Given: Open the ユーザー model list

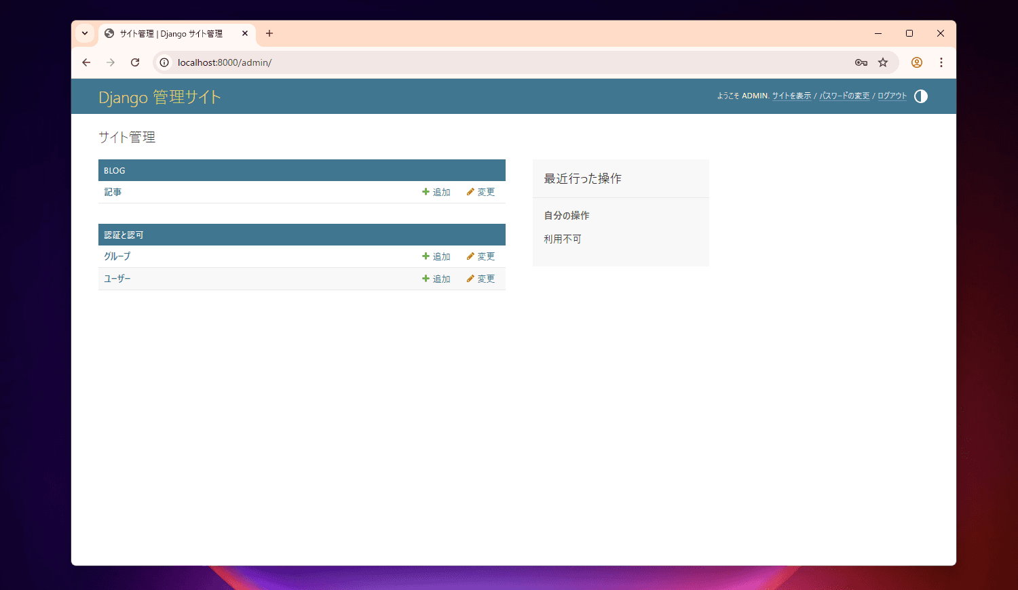Looking at the screenshot, I should [x=117, y=279].
